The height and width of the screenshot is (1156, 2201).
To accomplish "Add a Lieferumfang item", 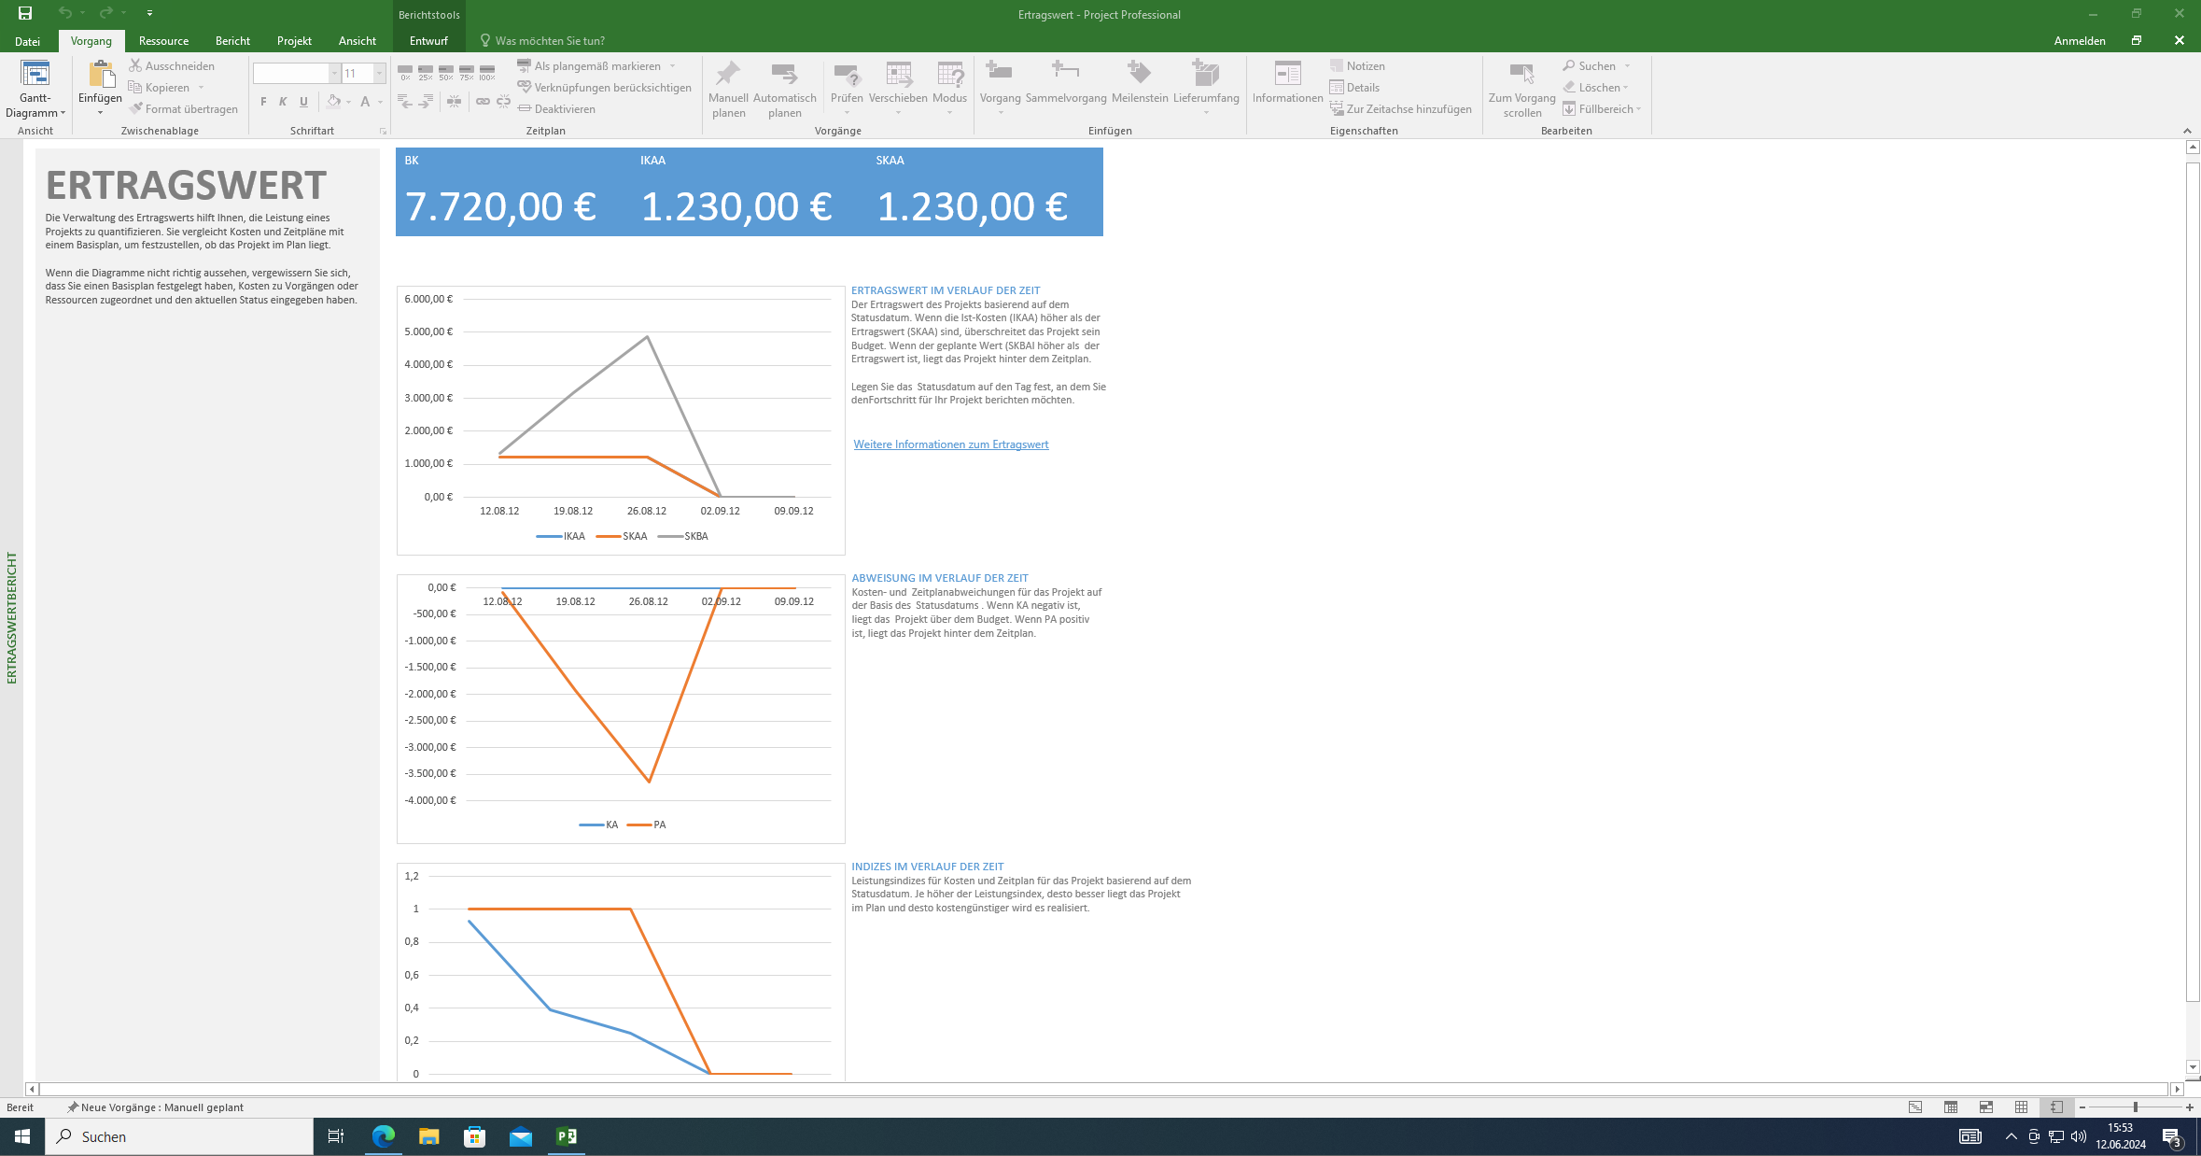I will tap(1205, 75).
